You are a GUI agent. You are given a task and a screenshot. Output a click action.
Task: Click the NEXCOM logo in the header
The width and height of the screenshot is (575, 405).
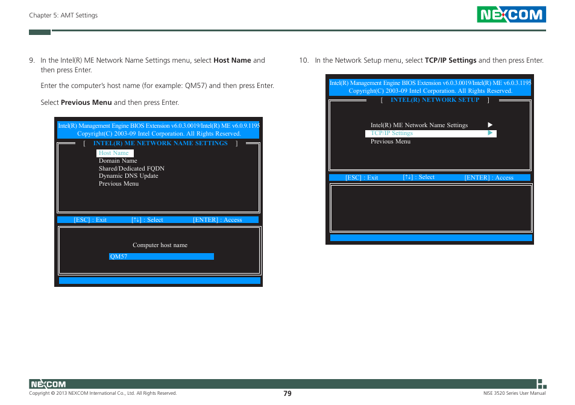[511, 14]
